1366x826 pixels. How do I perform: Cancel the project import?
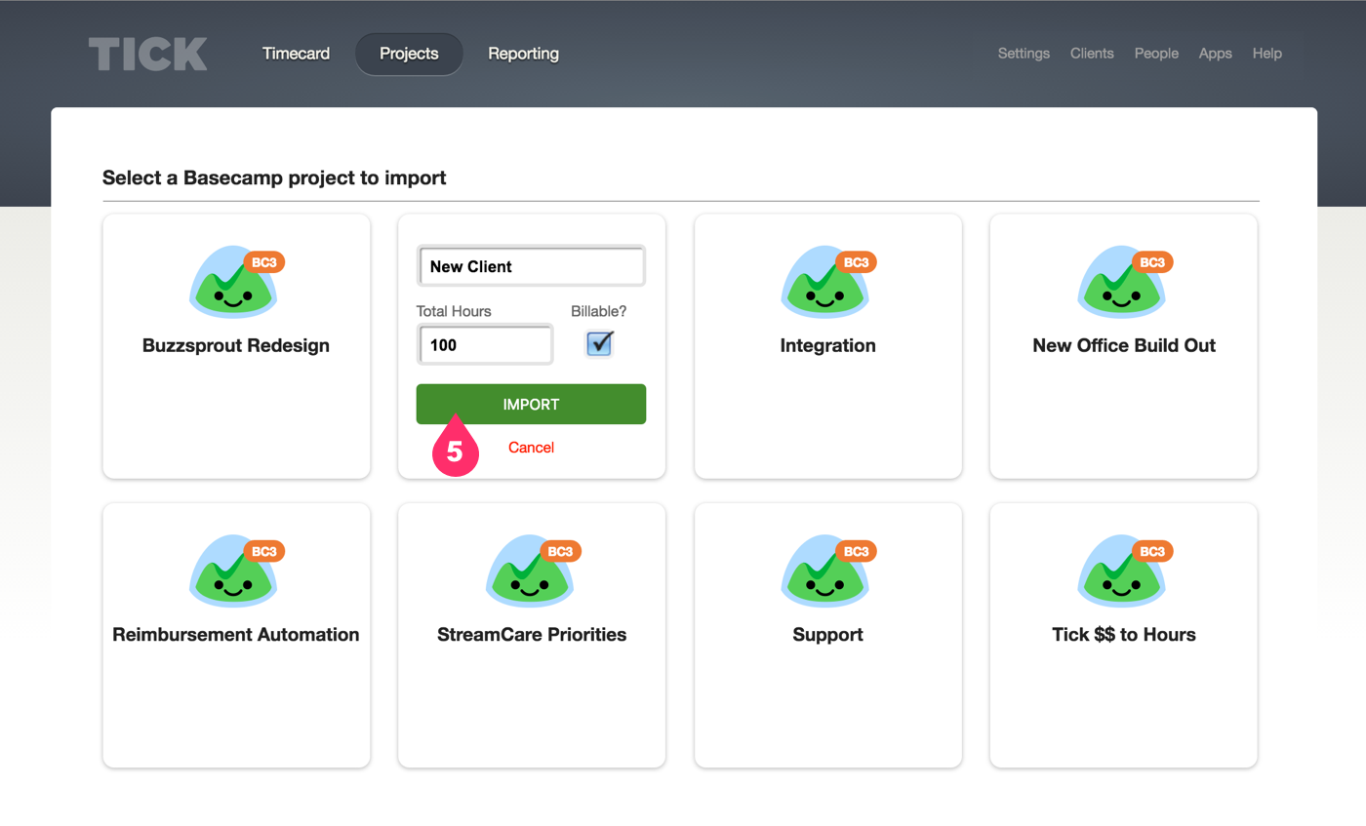531,447
